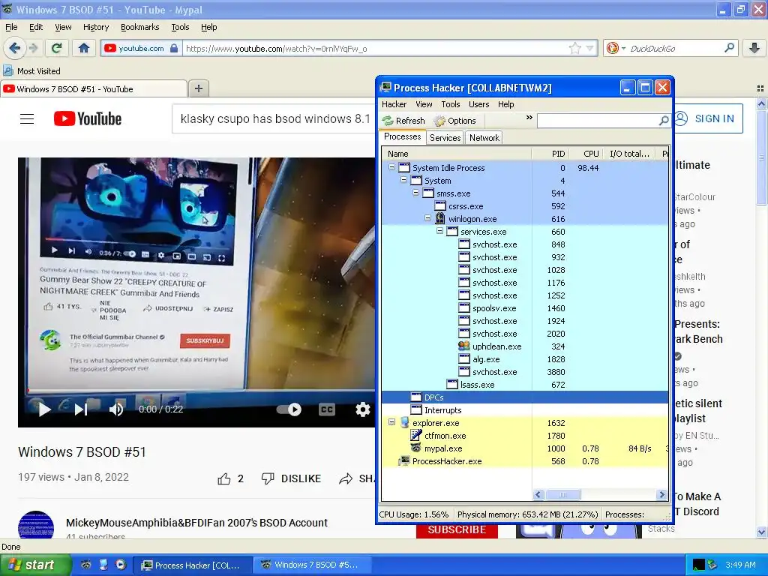Click the DISLIKE button
The width and height of the screenshot is (768, 576).
pyautogui.click(x=292, y=478)
